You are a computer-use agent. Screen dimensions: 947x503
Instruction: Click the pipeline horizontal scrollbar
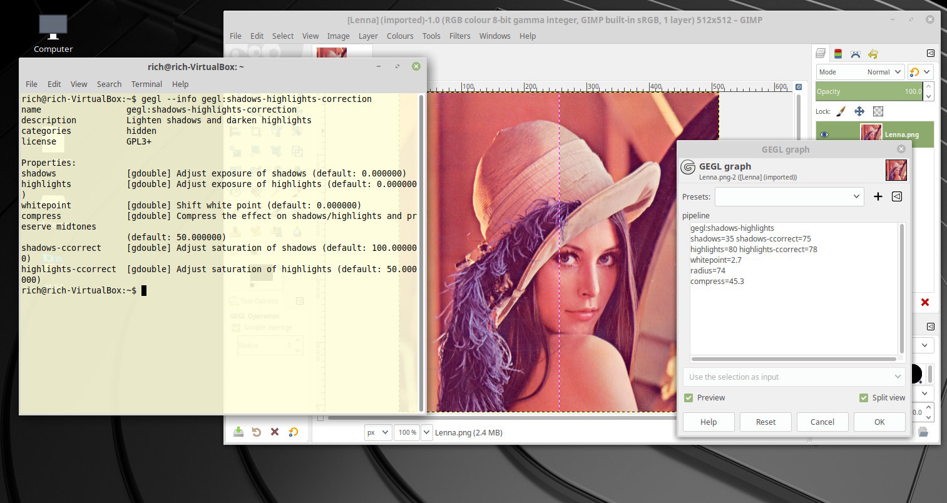[x=794, y=359]
